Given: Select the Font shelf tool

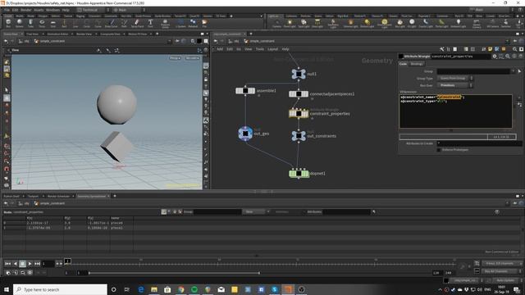Looking at the screenshot, I should [150, 23].
